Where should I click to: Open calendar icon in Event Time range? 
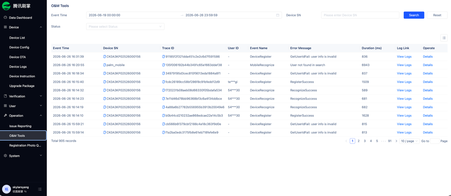pos(278,15)
